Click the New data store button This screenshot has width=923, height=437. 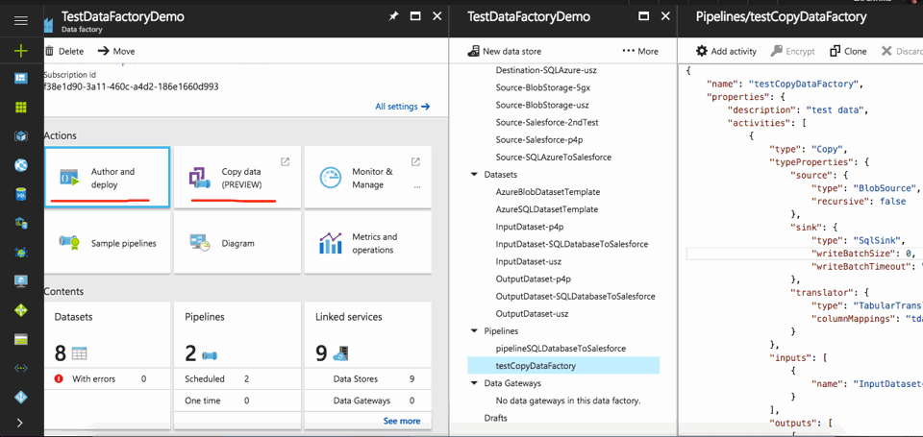click(x=505, y=51)
